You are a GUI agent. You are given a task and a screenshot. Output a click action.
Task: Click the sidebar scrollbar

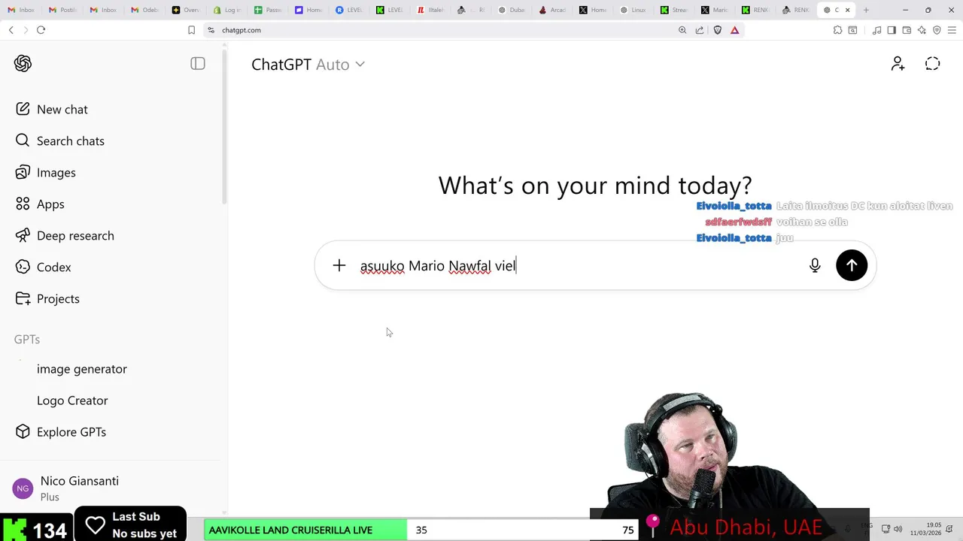click(223, 128)
